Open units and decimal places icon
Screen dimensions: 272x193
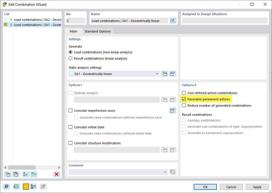16,187
